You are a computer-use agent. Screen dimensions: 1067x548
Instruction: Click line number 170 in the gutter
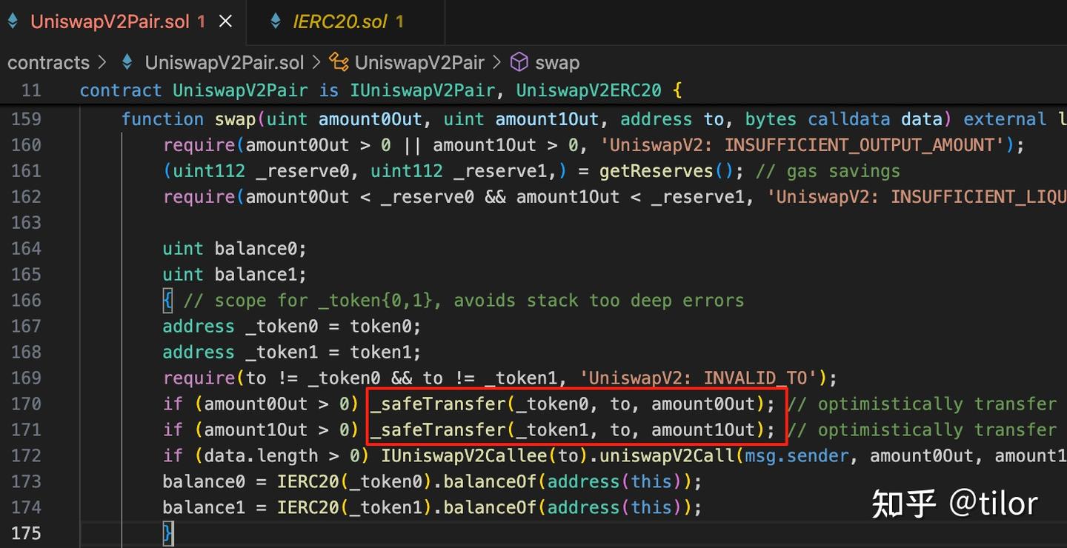coord(27,404)
